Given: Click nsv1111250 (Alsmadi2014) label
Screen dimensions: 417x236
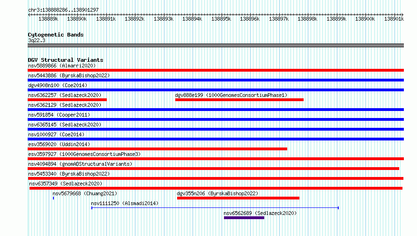Looking at the screenshot, I should (125, 203).
